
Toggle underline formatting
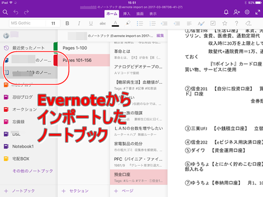(91, 24)
